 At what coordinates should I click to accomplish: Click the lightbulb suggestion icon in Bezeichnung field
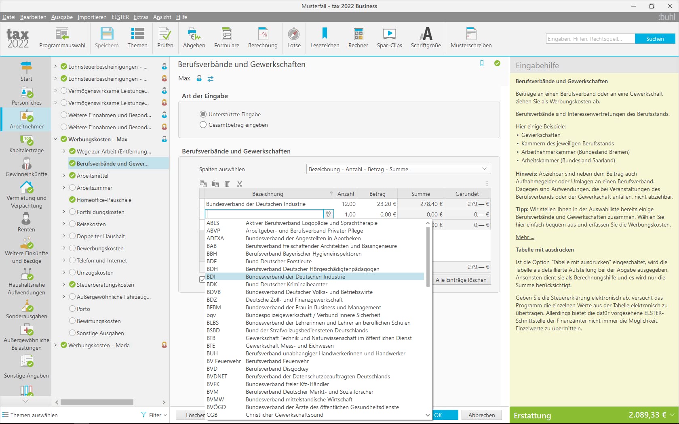[x=329, y=214]
